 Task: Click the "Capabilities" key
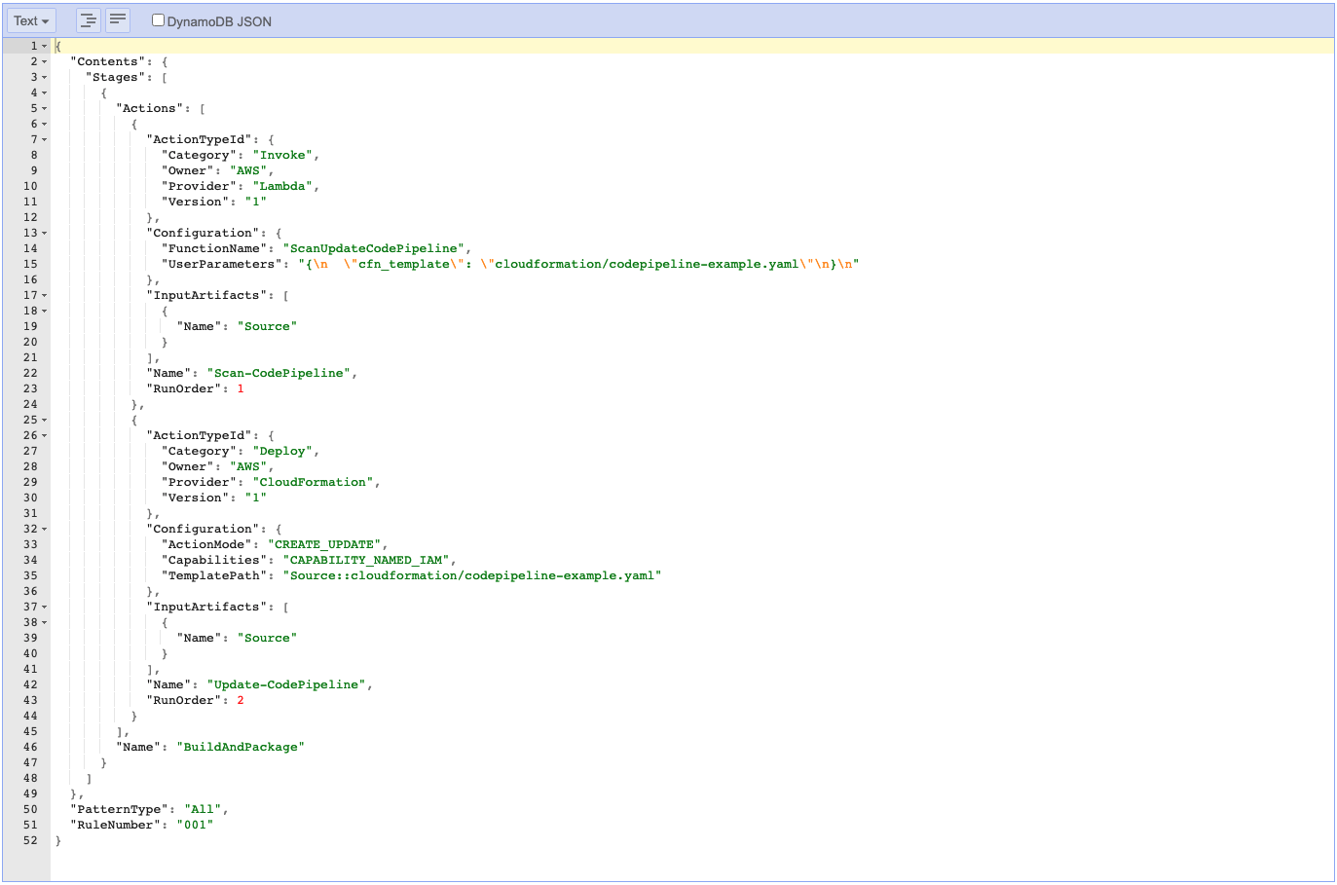coord(214,561)
